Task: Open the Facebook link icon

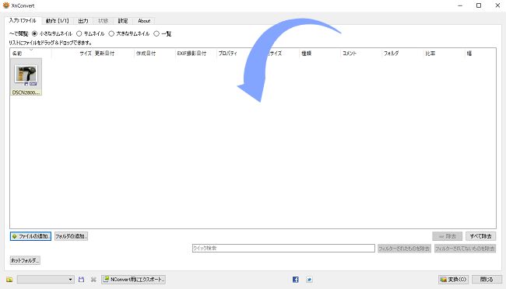Action: pos(296,280)
